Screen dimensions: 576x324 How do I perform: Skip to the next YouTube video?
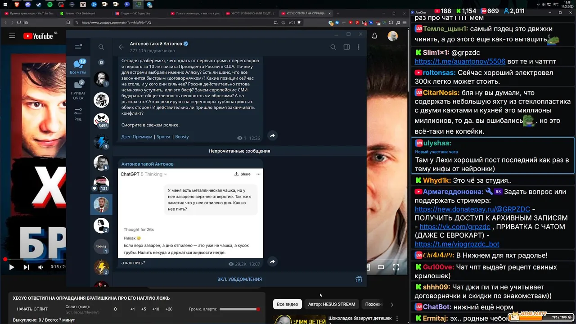click(x=26, y=267)
